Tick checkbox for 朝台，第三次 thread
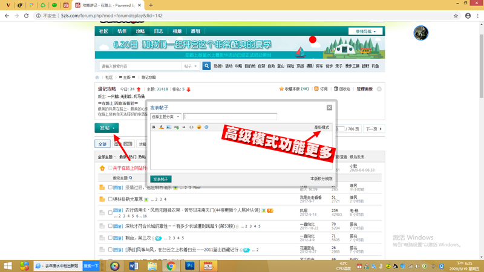 click(x=110, y=238)
